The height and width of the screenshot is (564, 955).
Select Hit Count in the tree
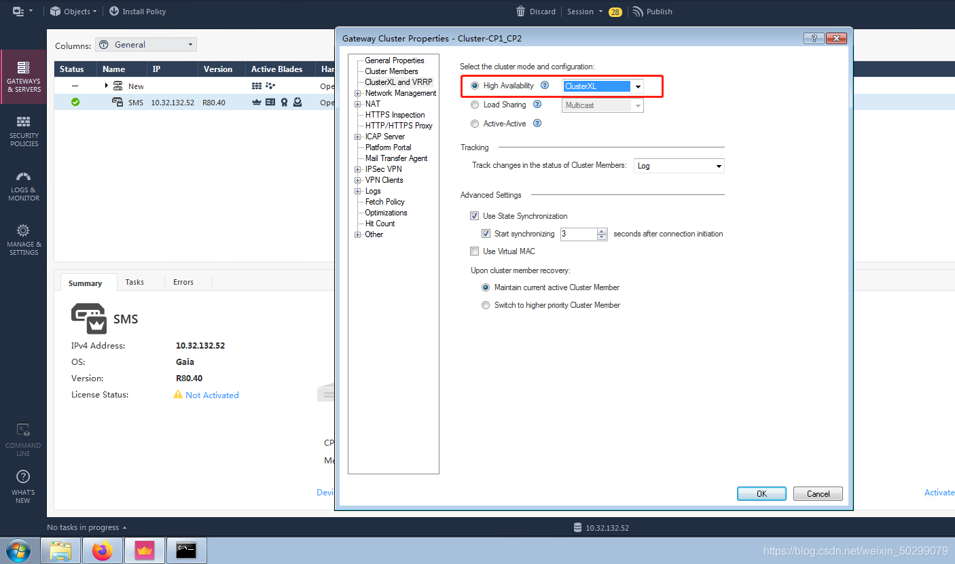click(380, 224)
